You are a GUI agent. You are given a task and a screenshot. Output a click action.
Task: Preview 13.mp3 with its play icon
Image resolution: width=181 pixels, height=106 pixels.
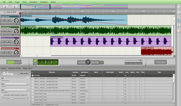tap(33, 75)
